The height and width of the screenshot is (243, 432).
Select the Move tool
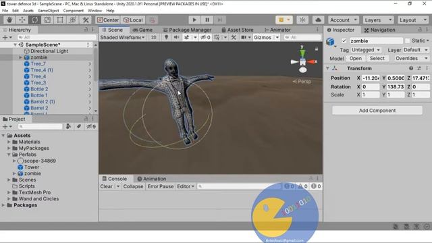pyautogui.click(x=22, y=20)
